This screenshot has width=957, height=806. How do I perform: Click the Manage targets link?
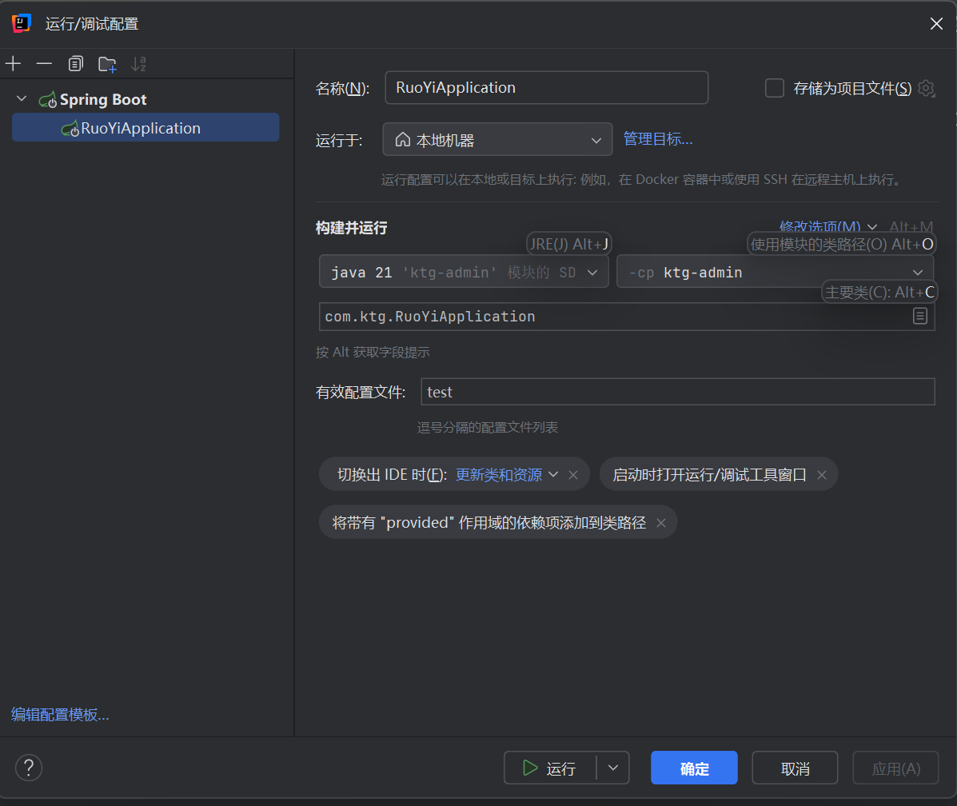click(657, 139)
